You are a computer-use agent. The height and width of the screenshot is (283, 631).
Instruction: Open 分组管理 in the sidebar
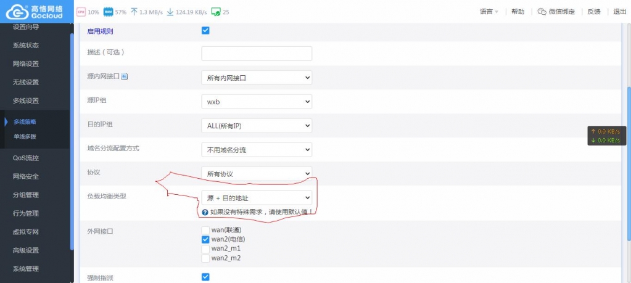26,195
